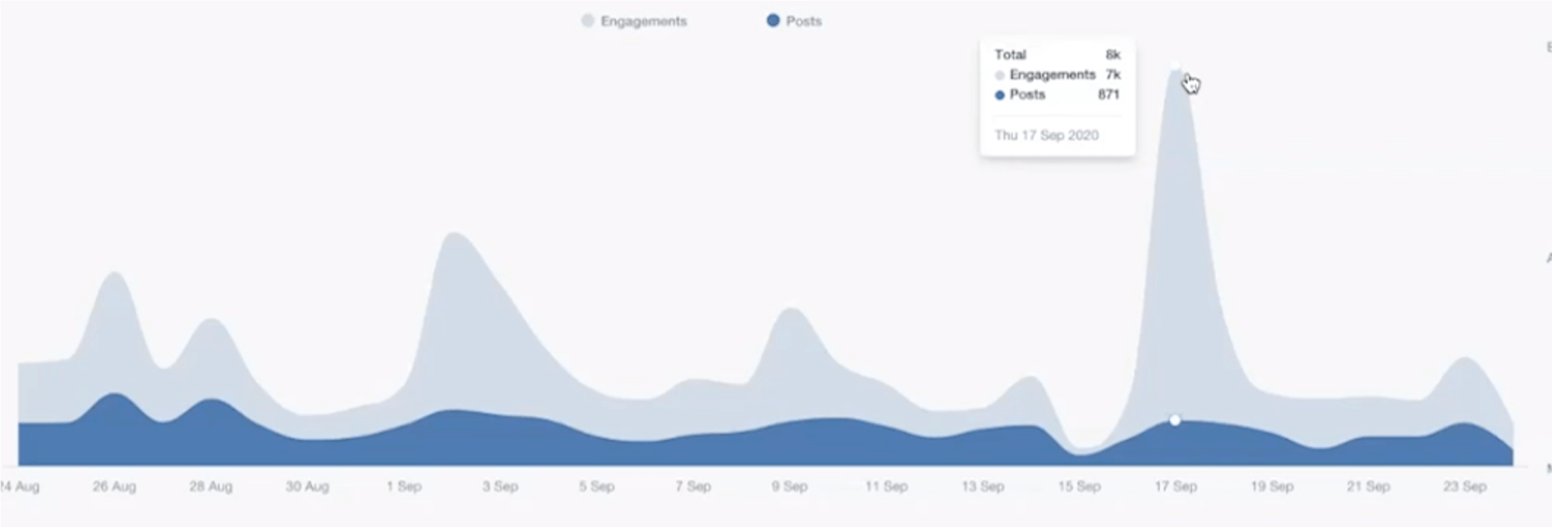Pick the 13 Sep axis label
This screenshot has height=527, width=1552.
tap(982, 487)
